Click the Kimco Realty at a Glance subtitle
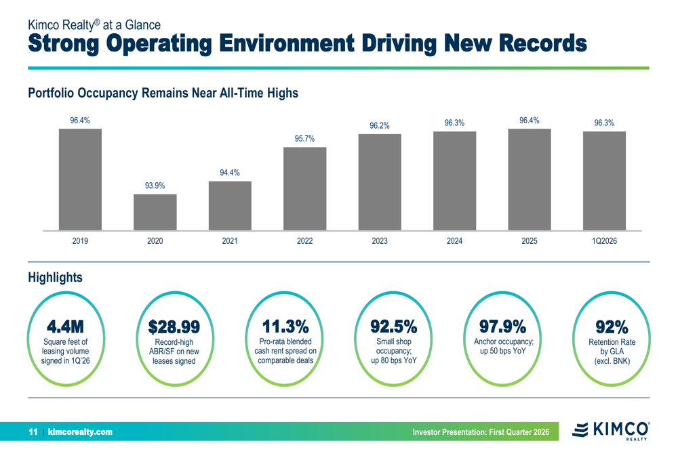This screenshot has width=678, height=464. [x=93, y=24]
